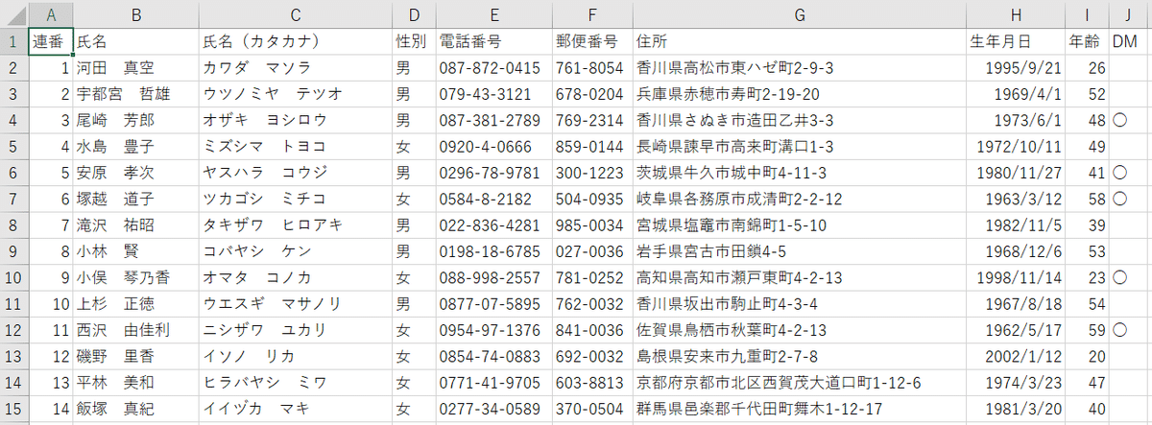Image resolution: width=1152 pixels, height=425 pixels.
Task: Select the name cell 磯野 里香
Action: point(136,356)
